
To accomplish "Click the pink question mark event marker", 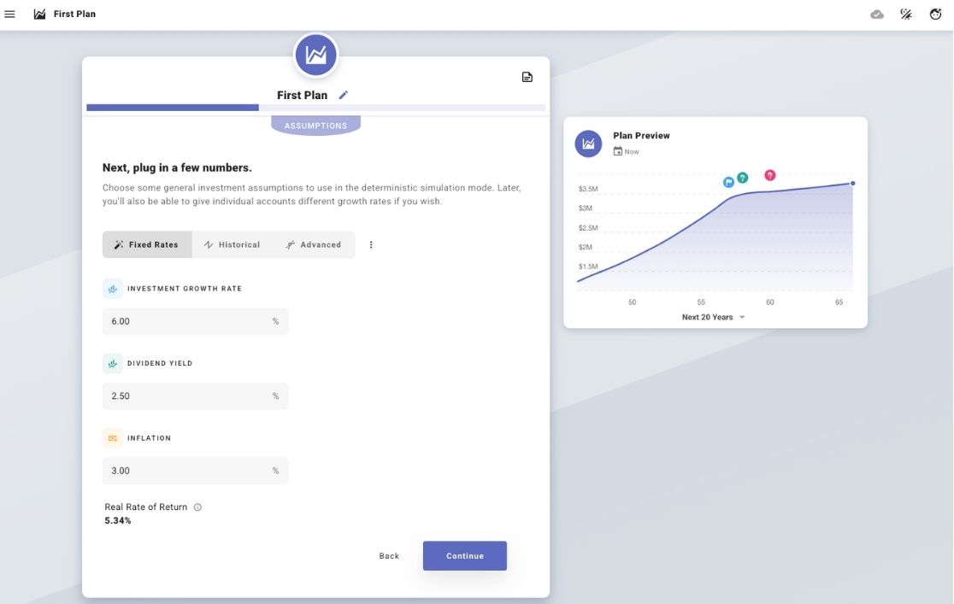I will pyautogui.click(x=769, y=175).
